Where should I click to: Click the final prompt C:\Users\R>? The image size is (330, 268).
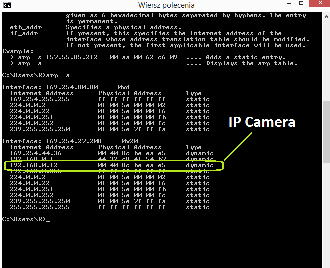coord(24,219)
